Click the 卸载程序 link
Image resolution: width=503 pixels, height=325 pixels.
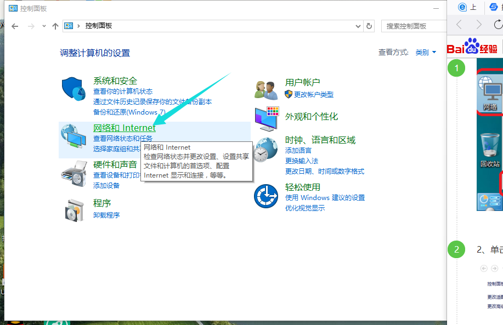pyautogui.click(x=106, y=214)
